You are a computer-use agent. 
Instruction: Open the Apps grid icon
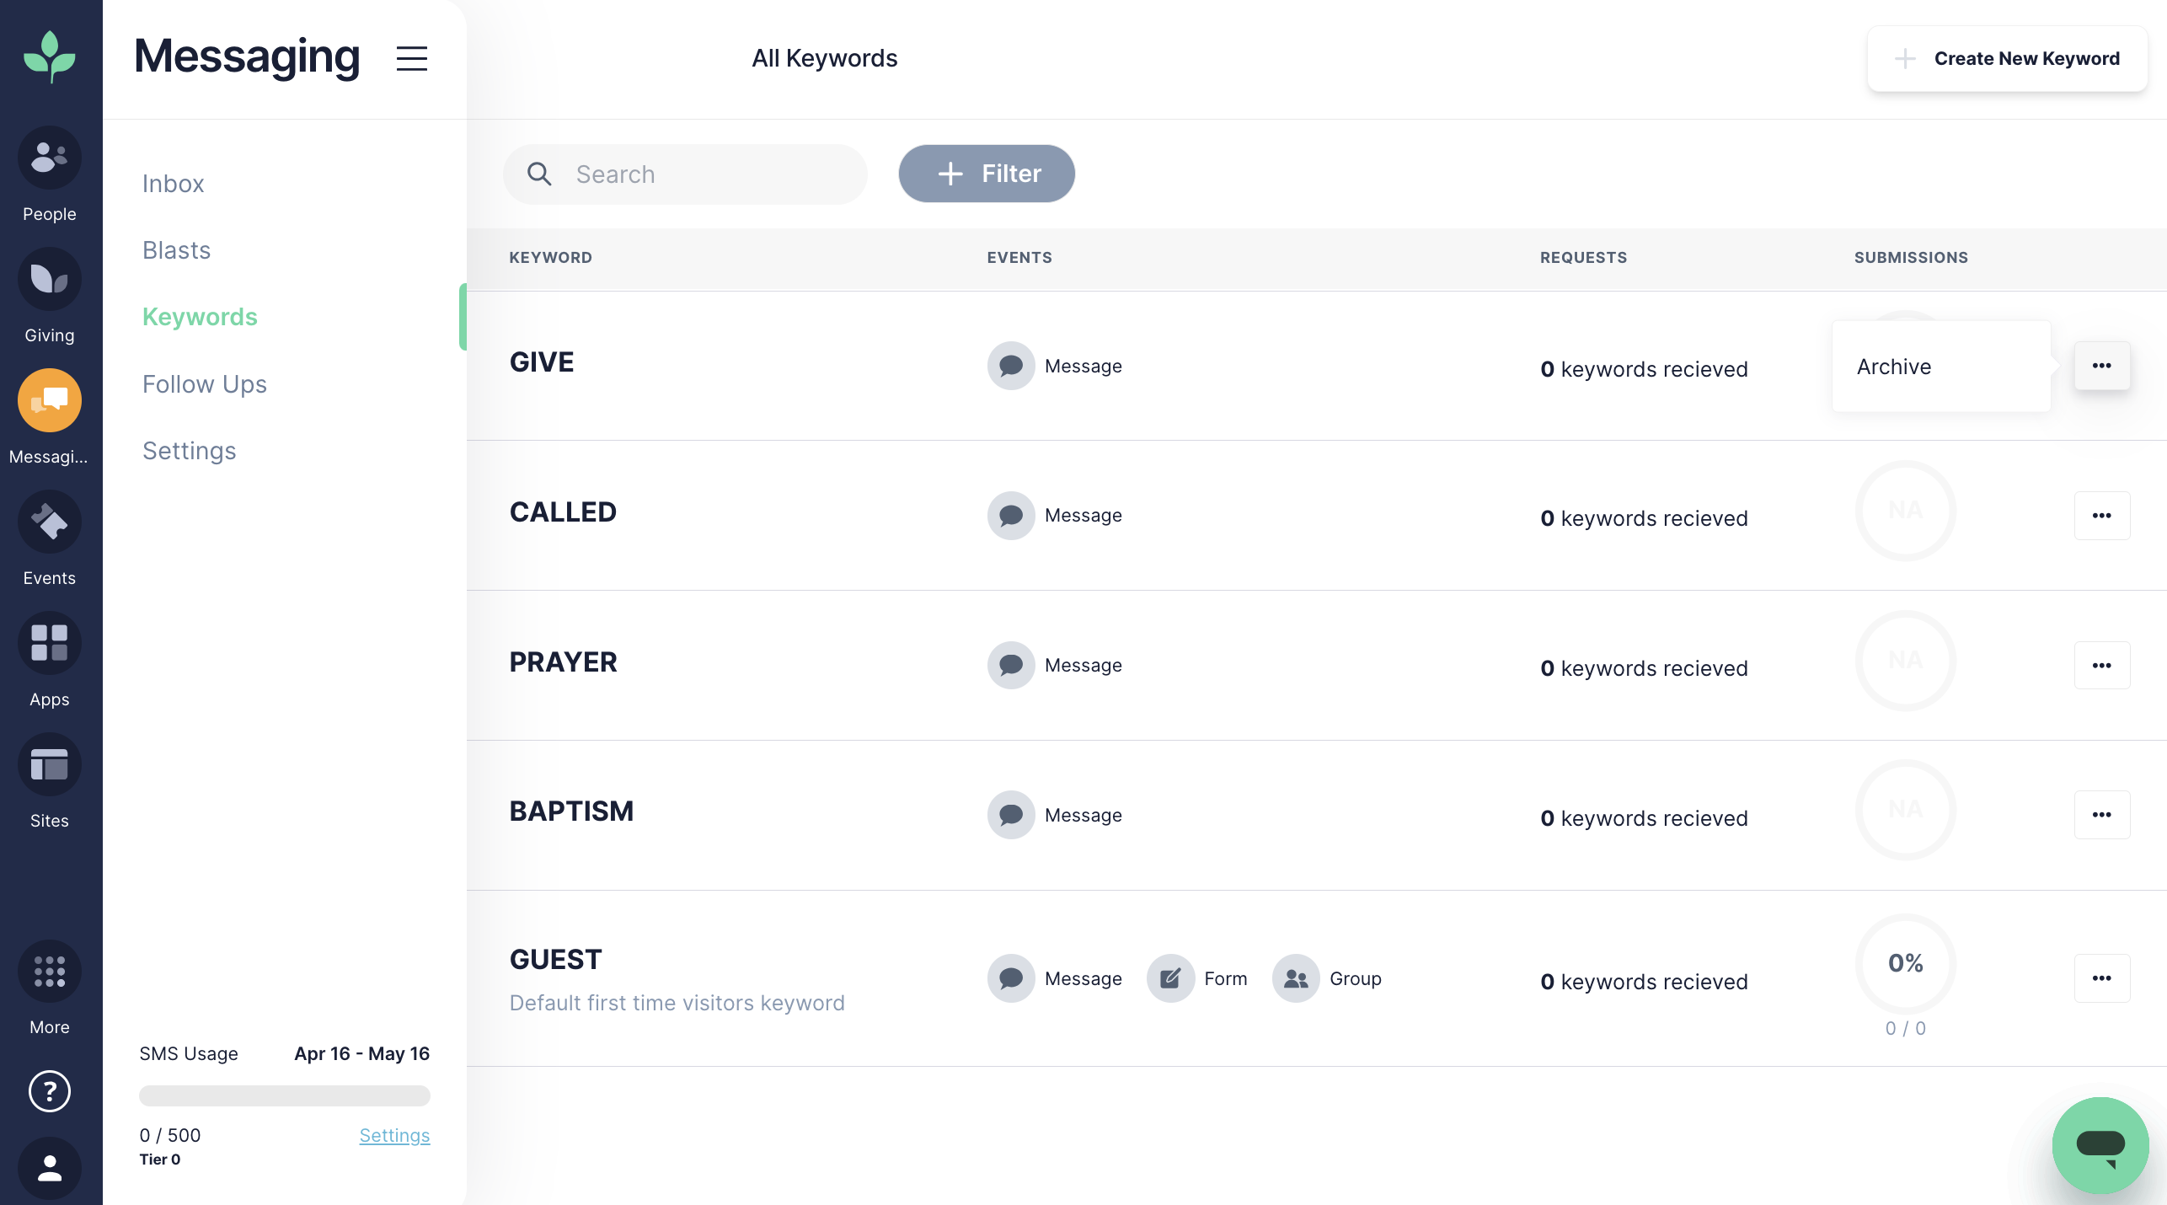click(50, 643)
